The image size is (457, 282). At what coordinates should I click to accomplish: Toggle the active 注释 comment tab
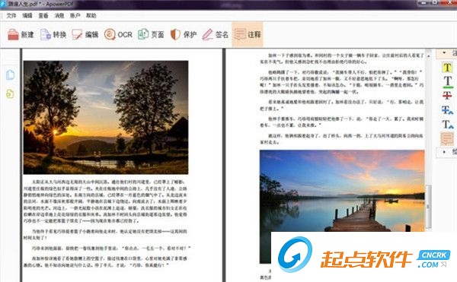(x=248, y=34)
